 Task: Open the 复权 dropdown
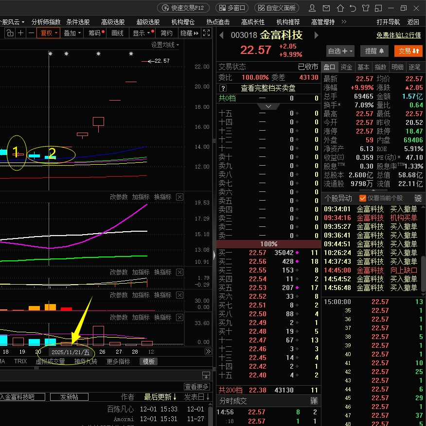[49, 33]
